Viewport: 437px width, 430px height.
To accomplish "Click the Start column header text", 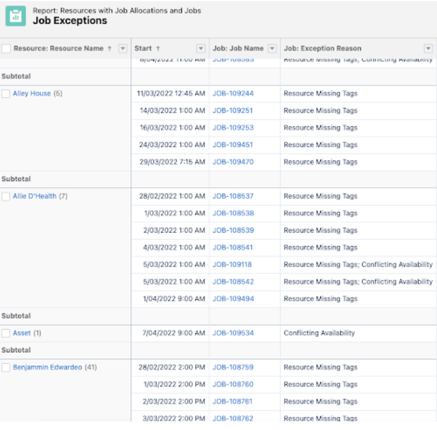I will pyautogui.click(x=143, y=48).
